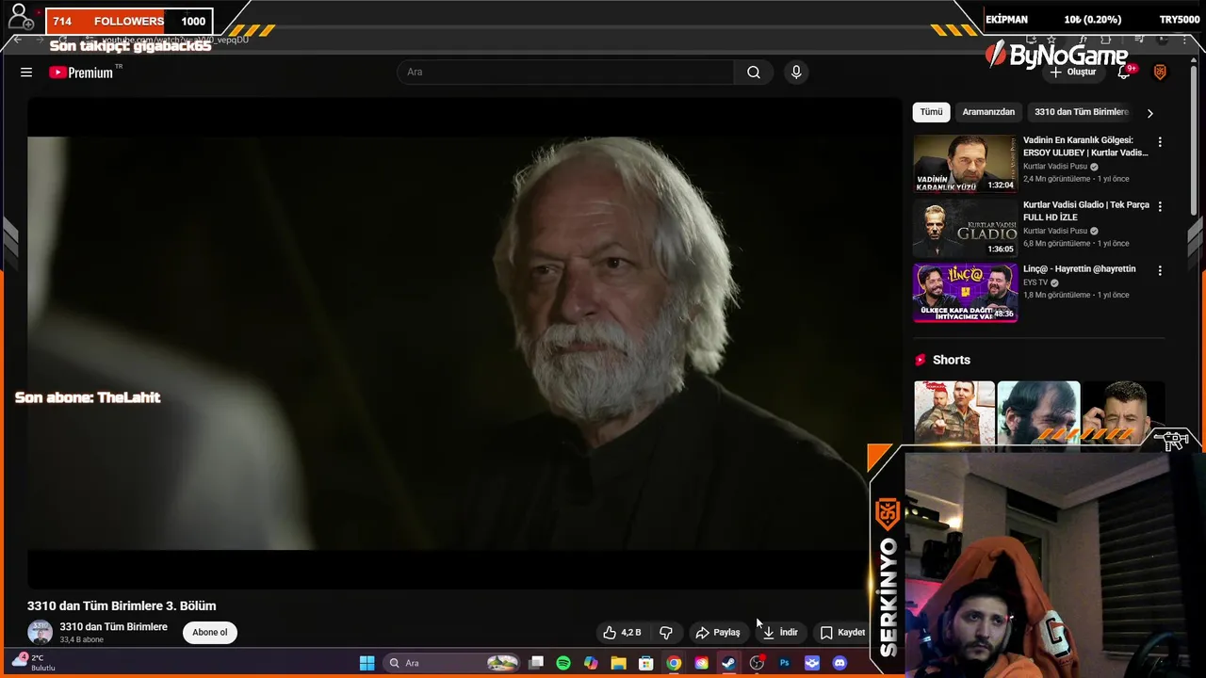
Task: Open the 3310 dan Tüm Birimlere channel avatar
Action: pos(40,633)
